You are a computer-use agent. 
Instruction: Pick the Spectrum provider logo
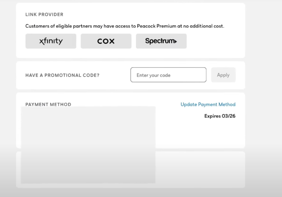point(161,41)
